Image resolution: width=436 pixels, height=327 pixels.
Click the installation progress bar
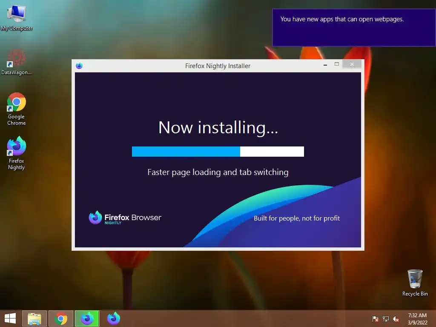pyautogui.click(x=218, y=152)
